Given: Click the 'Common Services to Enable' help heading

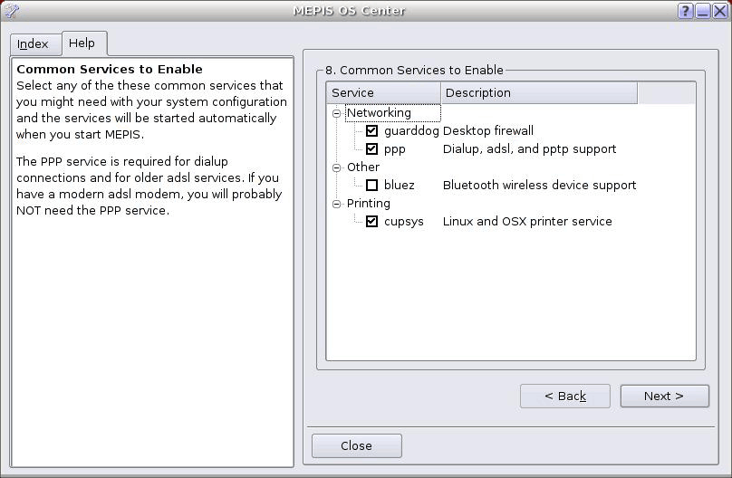Looking at the screenshot, I should pyautogui.click(x=110, y=69).
